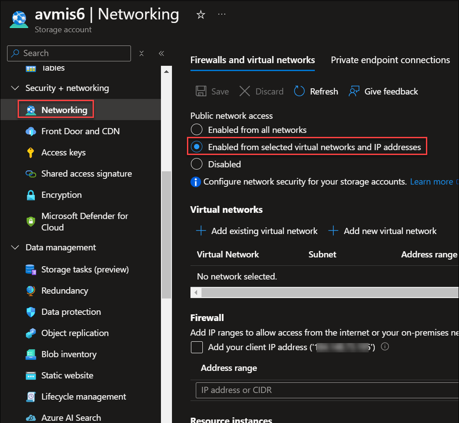Switch to Private endpoint connections tab
459x423 pixels.
pos(390,60)
